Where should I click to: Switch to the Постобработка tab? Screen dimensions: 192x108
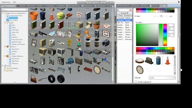[x=73, y=6]
